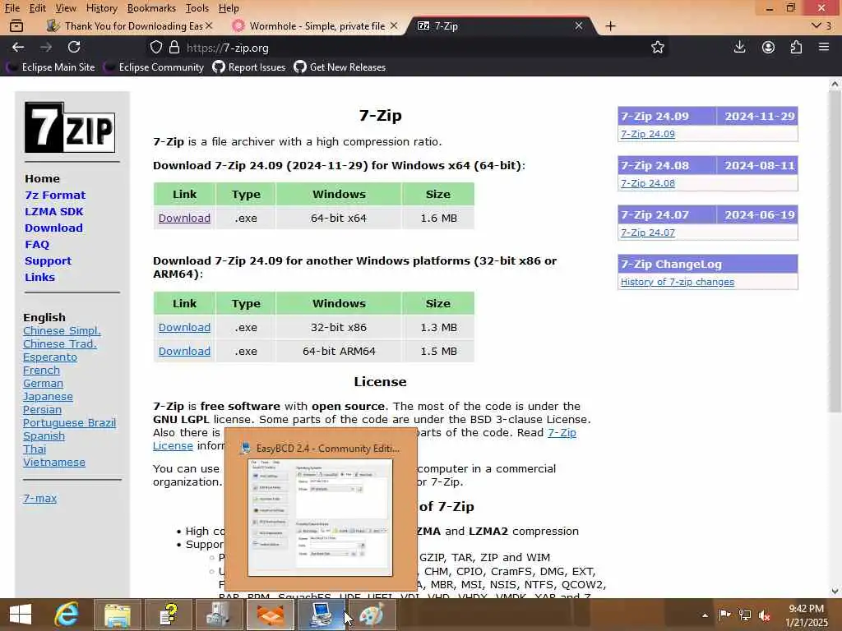Open the File menu
Viewport: 842px width, 631px height.
click(12, 8)
